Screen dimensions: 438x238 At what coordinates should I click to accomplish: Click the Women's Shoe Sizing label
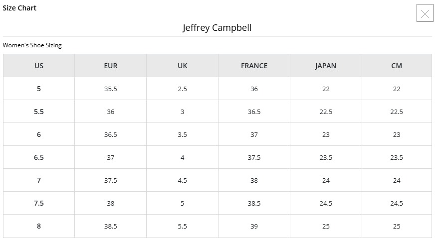tap(32, 45)
